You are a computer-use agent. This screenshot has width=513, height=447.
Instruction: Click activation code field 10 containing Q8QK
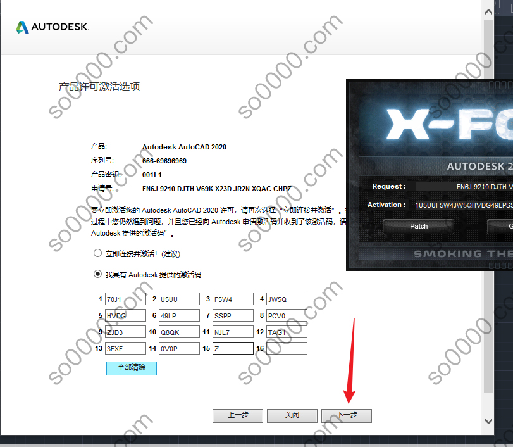[x=179, y=332]
